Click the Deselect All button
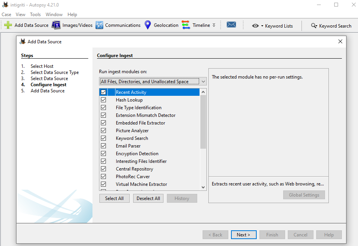The height and width of the screenshot is (246, 358). [x=148, y=198]
